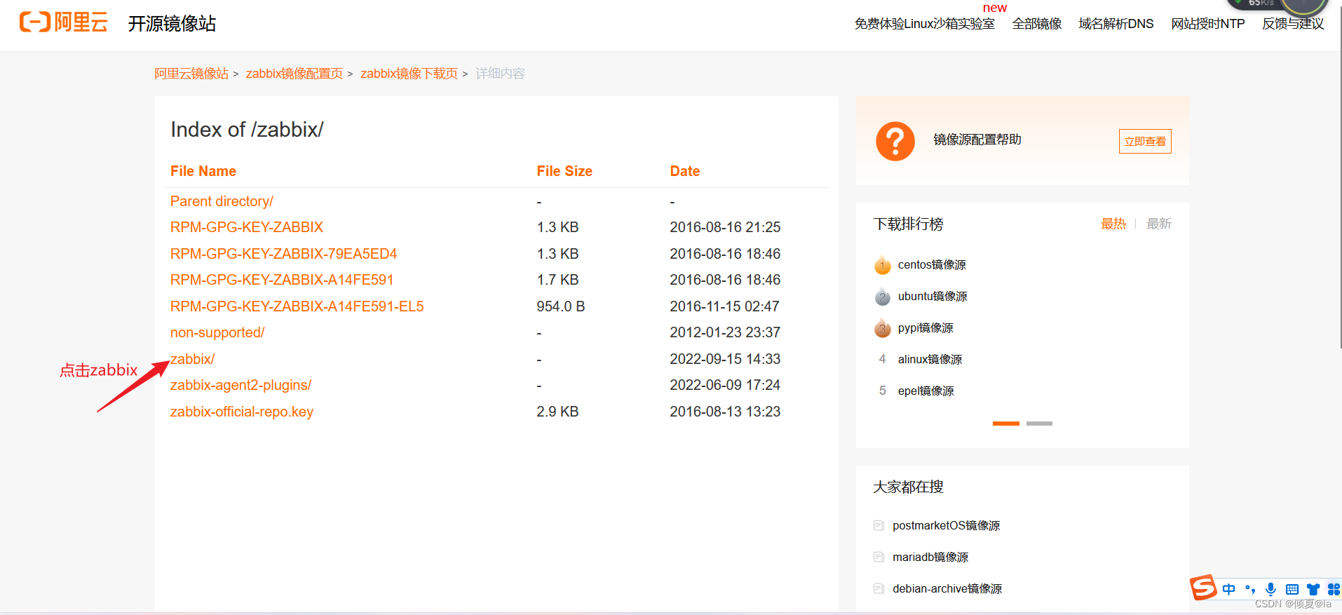
Task: Open the input method soft keyboard icon
Action: tap(1292, 589)
